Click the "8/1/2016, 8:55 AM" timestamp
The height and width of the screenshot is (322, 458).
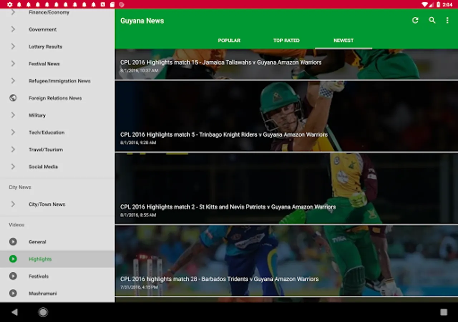tap(138, 215)
